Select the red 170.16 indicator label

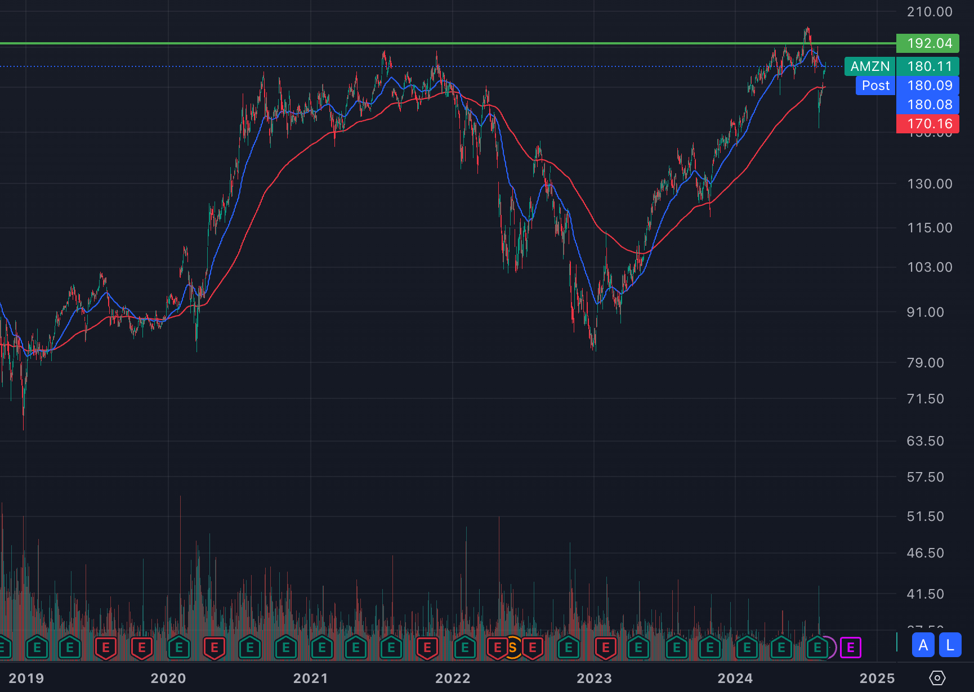[928, 124]
